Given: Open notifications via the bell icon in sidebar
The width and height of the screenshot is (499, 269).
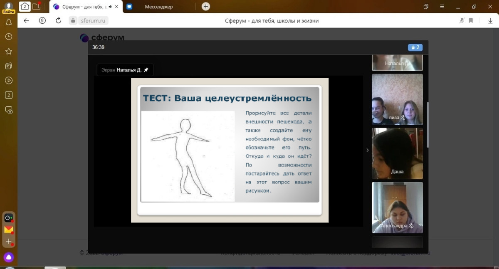Looking at the screenshot, I should tap(8, 22).
